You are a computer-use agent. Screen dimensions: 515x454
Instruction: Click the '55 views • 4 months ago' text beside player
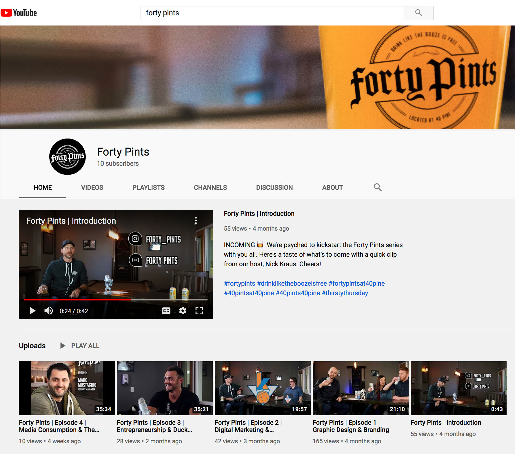pos(256,229)
